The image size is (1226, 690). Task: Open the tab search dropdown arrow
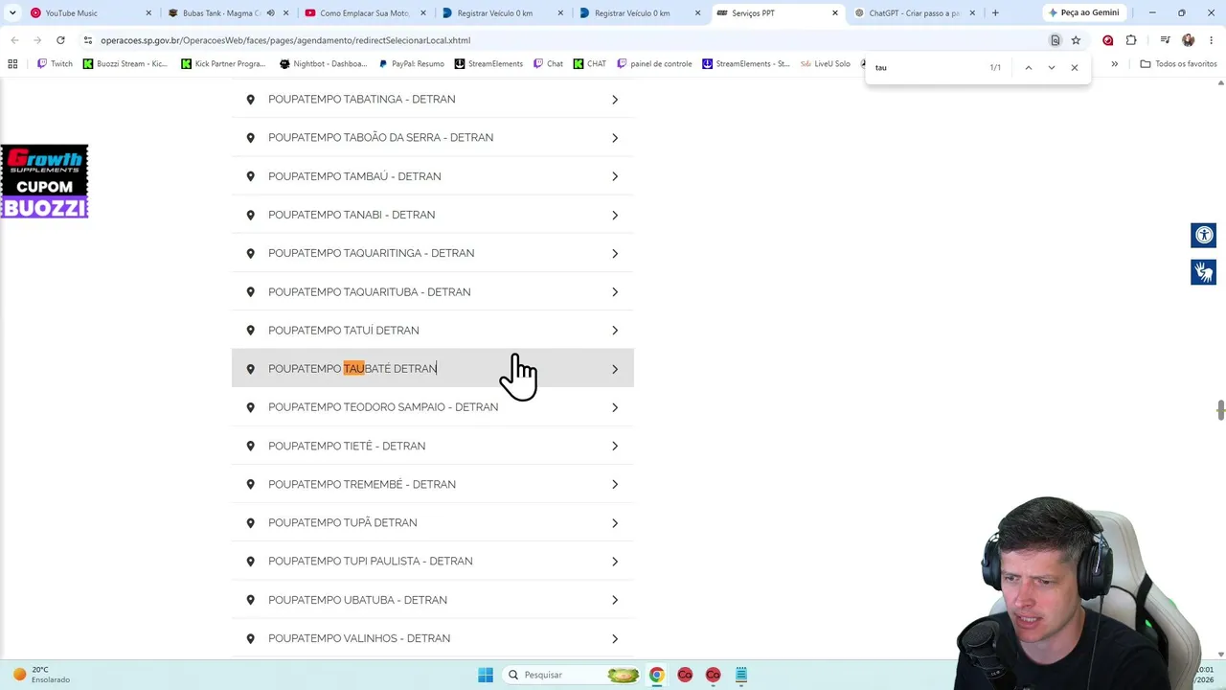pyautogui.click(x=12, y=13)
